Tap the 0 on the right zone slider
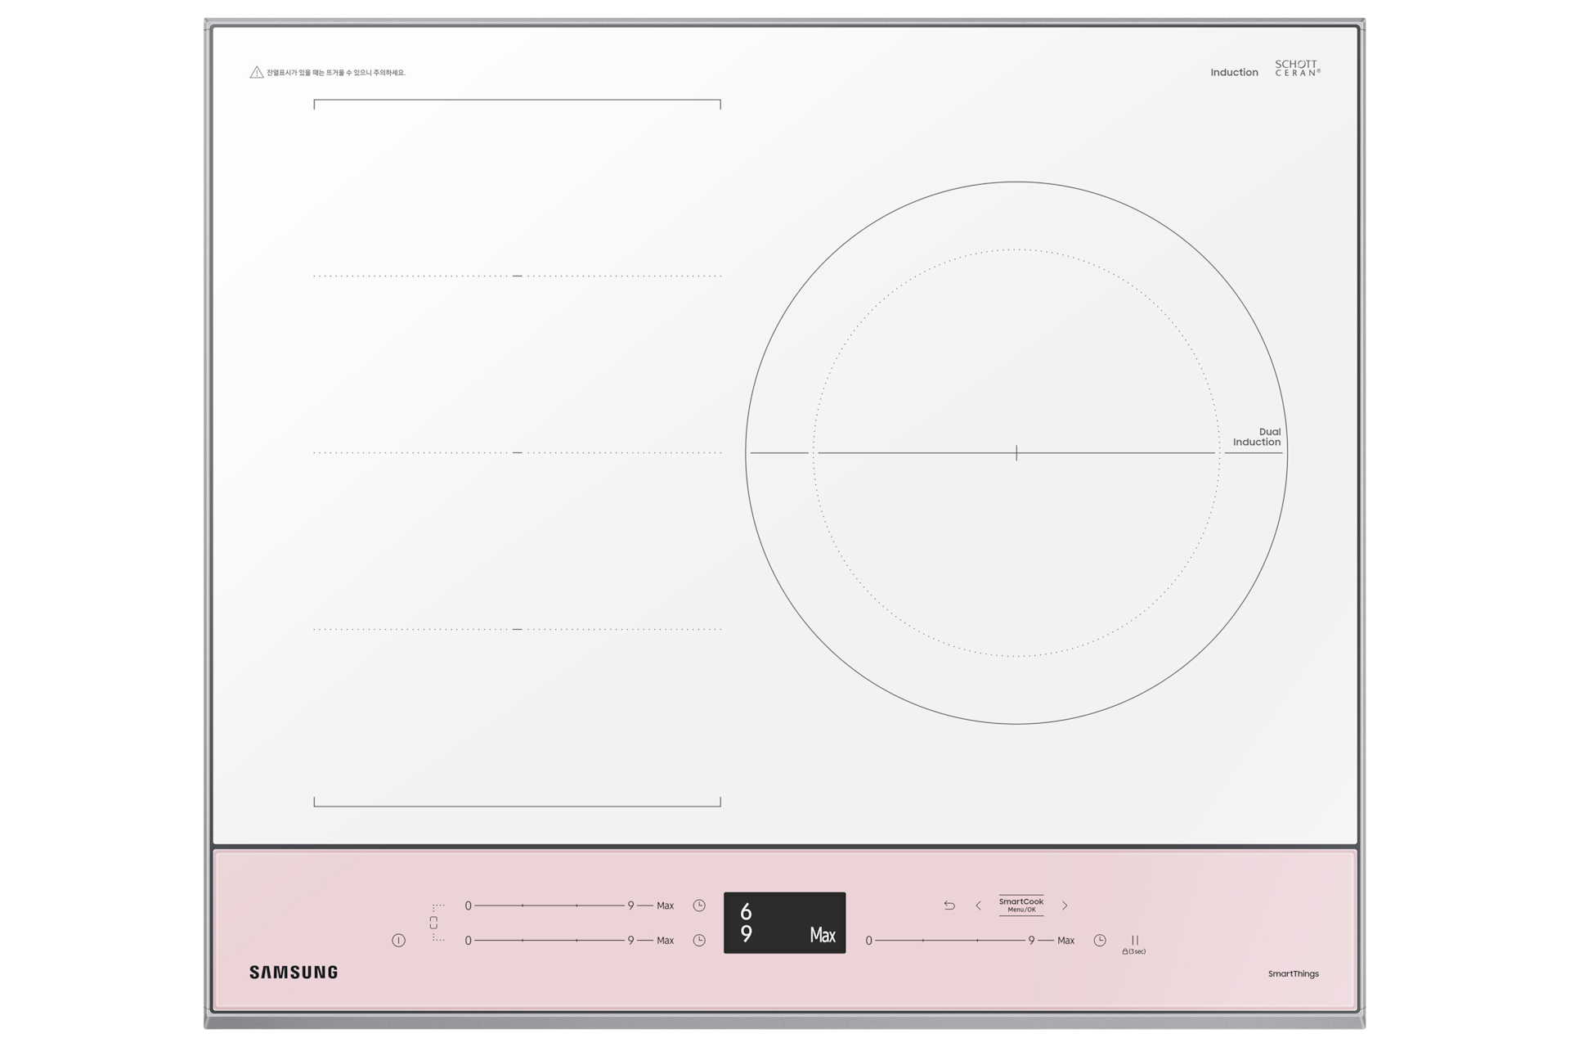The image size is (1570, 1047). [x=868, y=941]
